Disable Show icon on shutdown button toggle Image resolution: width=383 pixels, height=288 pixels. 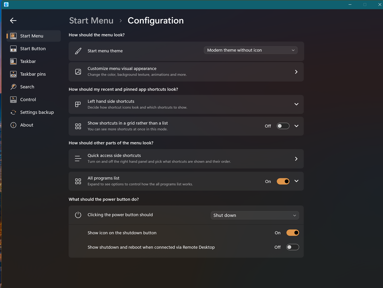pos(292,233)
